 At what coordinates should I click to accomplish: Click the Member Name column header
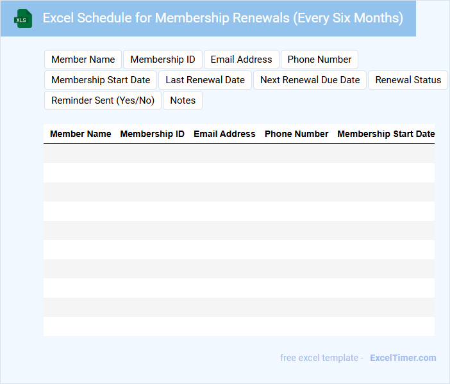81,134
